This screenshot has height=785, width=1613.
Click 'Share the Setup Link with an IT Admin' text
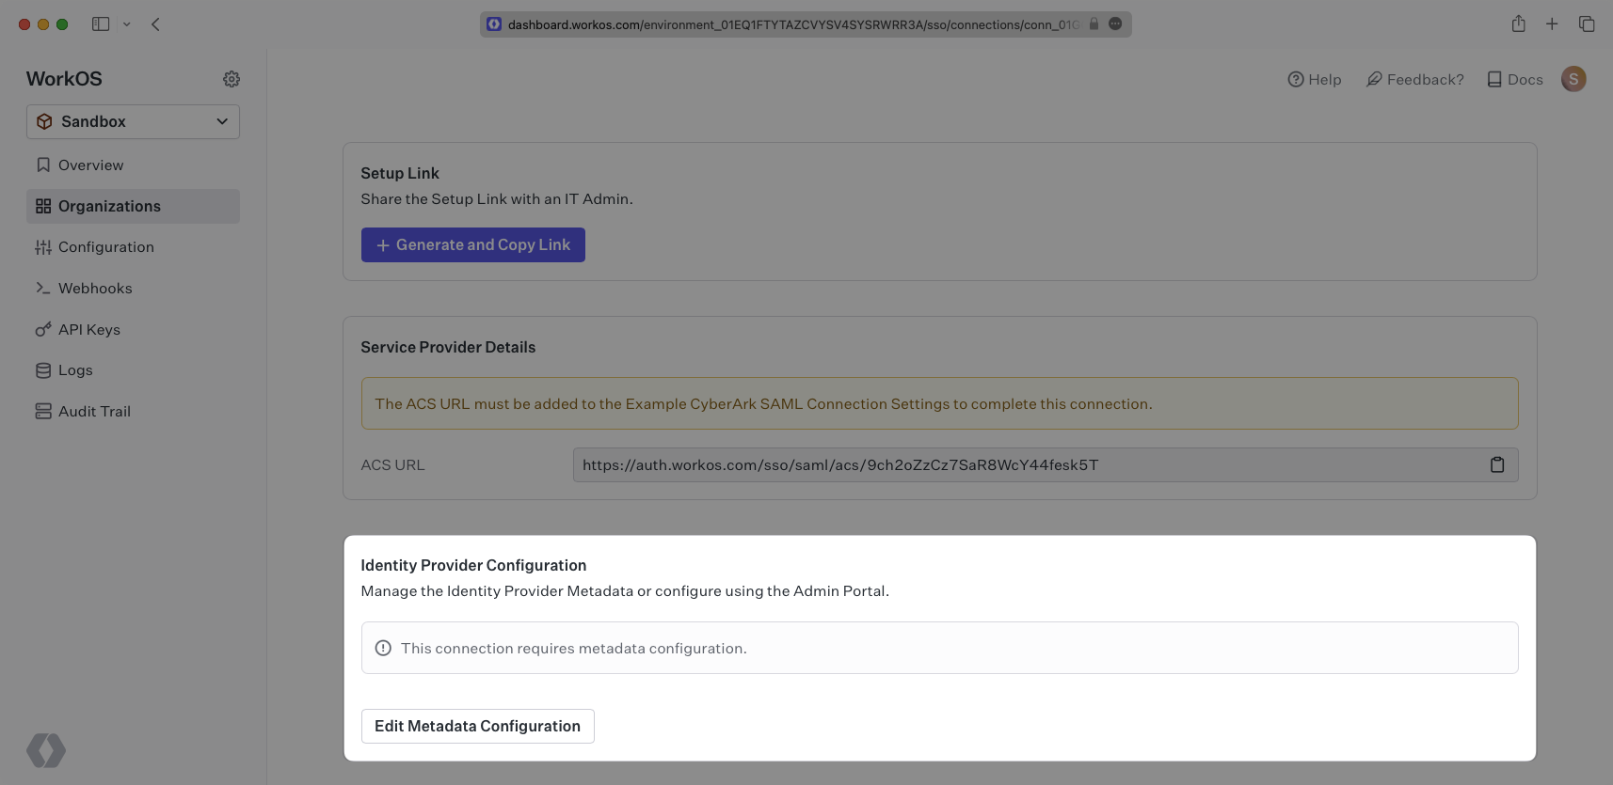pos(497,199)
